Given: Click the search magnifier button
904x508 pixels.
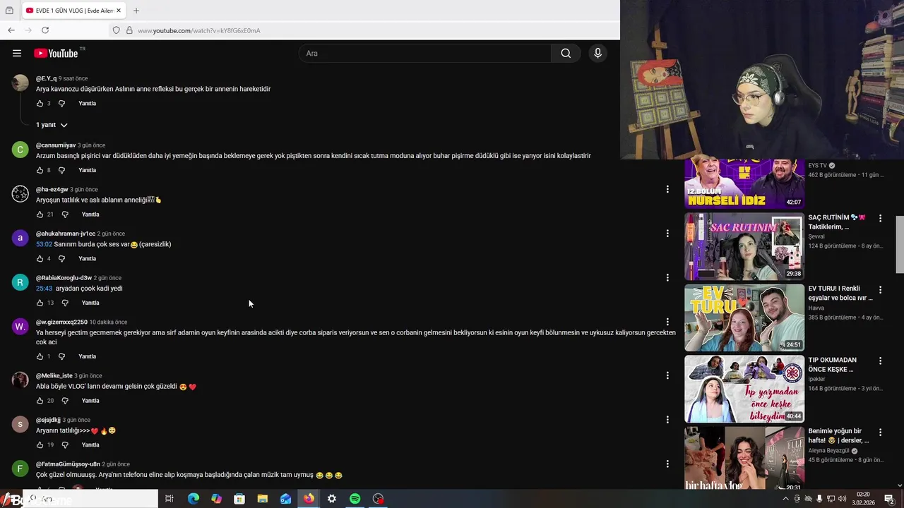Looking at the screenshot, I should tap(566, 53).
